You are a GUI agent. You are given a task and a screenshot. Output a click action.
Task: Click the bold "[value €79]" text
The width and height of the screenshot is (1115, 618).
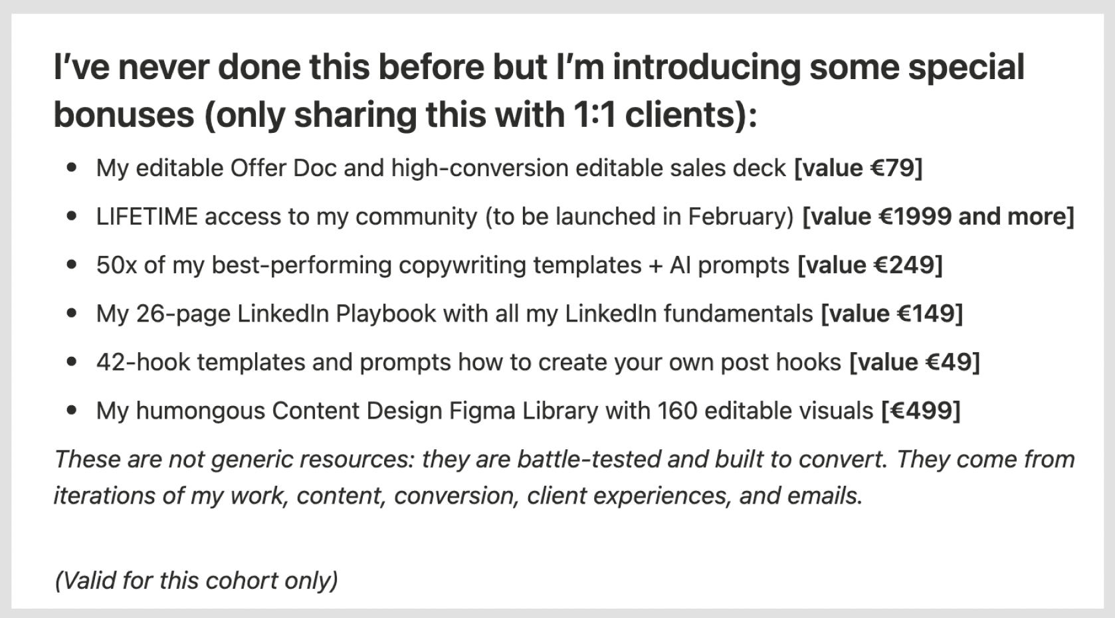point(858,169)
